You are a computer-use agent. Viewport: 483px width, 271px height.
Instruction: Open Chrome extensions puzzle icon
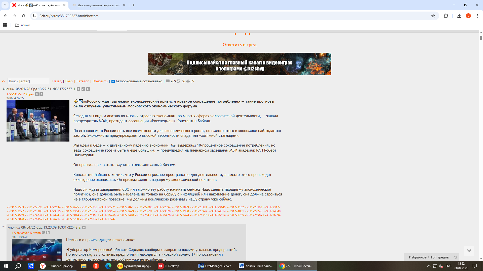(446, 16)
